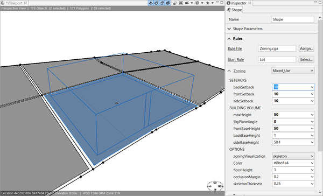The height and width of the screenshot is (196, 323).
Task: Toggle map layers visibility in viewport toolbar
Action: pos(151,3)
